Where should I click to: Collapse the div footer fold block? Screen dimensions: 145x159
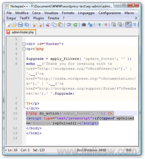click(24, 44)
